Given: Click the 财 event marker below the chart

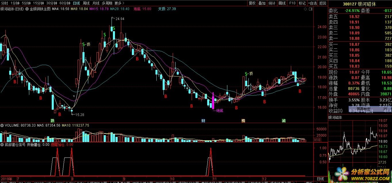Looking at the screenshot, I should click(203, 121).
